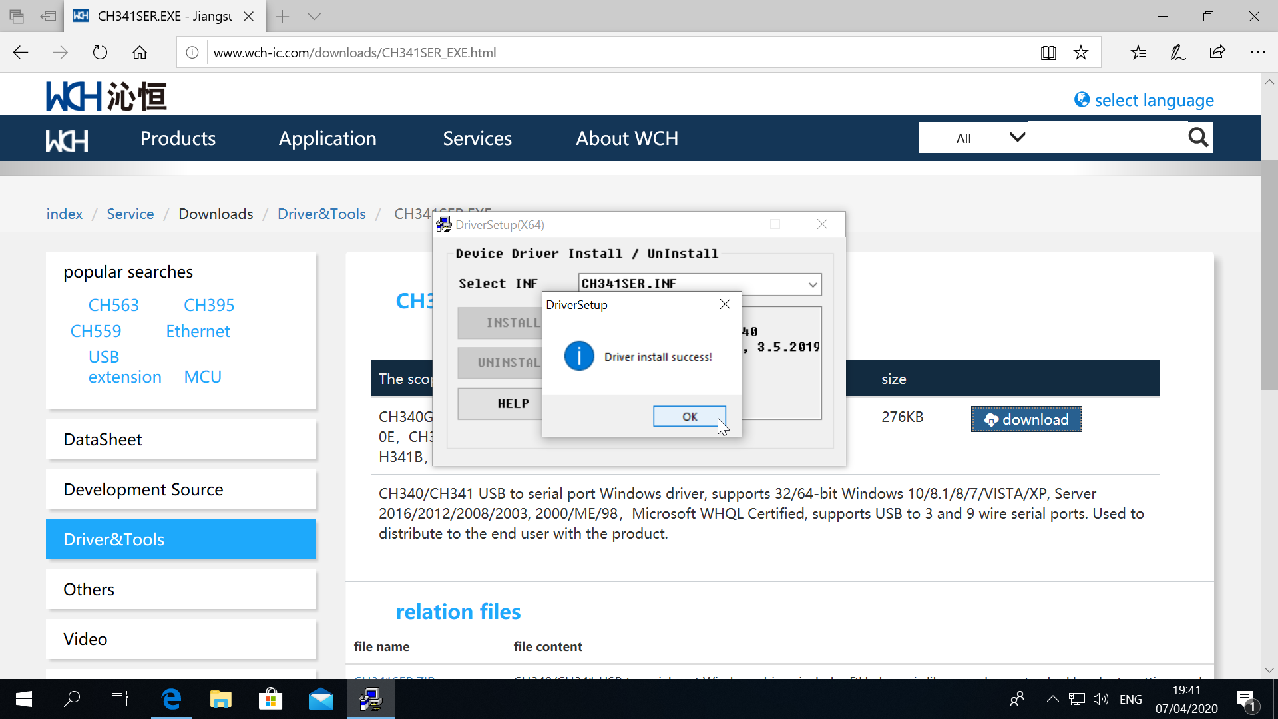
Task: Click the tabs set aside icon
Action: [17, 17]
